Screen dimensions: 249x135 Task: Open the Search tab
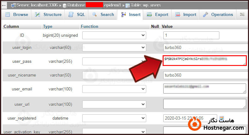coord(103,14)
